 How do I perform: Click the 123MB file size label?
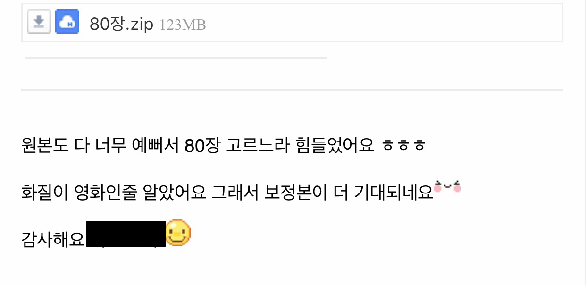pyautogui.click(x=183, y=25)
